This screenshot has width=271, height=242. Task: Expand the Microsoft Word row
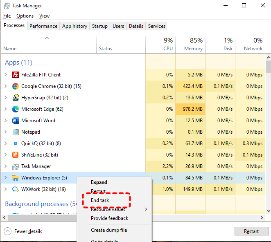(x=6, y=121)
